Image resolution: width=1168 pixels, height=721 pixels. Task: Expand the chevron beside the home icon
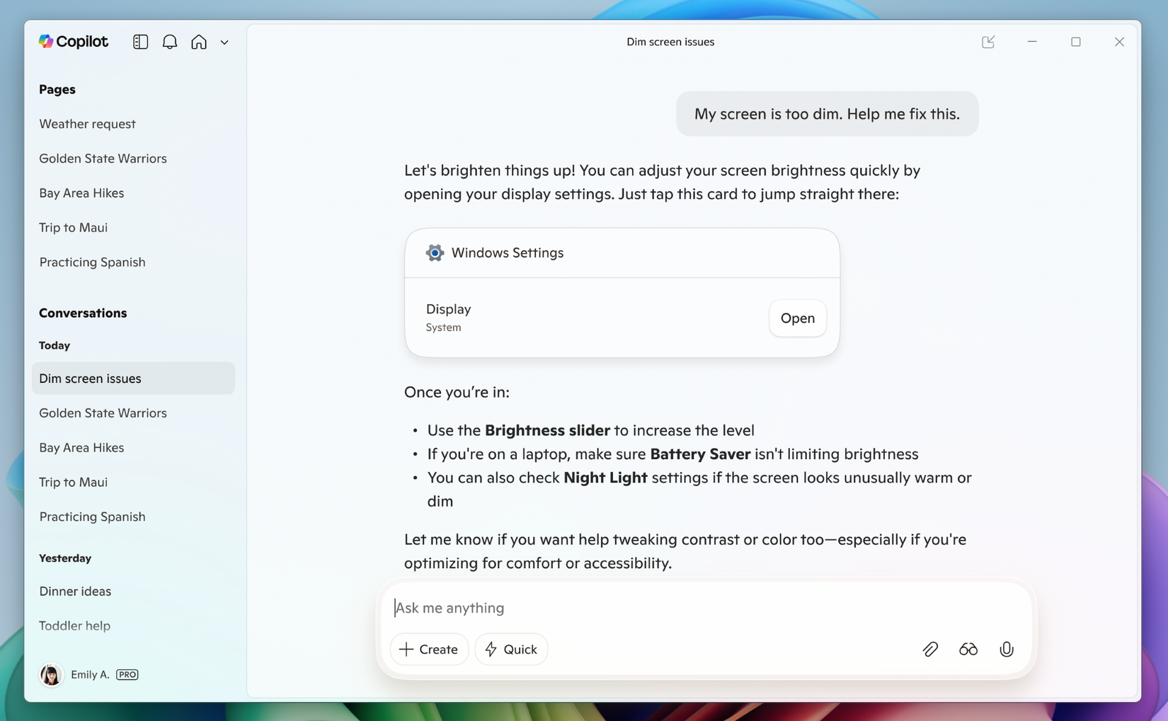pyautogui.click(x=224, y=42)
